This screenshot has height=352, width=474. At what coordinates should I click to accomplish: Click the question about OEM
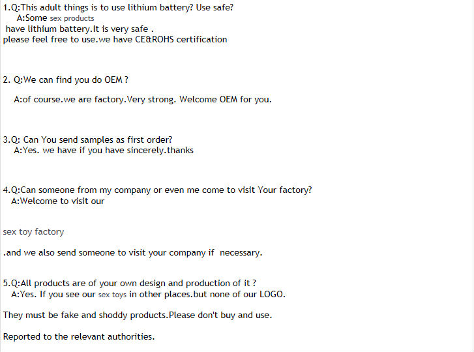[66, 80]
